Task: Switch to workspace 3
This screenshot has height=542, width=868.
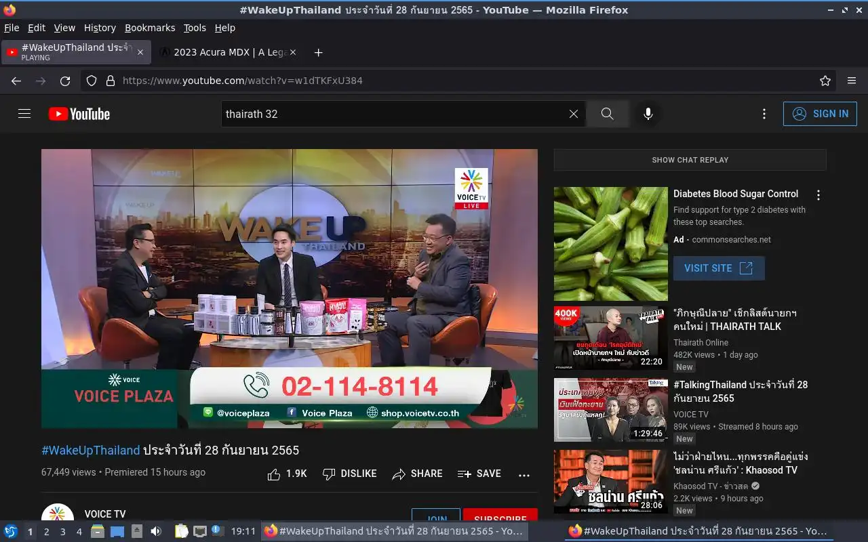Action: [62, 532]
